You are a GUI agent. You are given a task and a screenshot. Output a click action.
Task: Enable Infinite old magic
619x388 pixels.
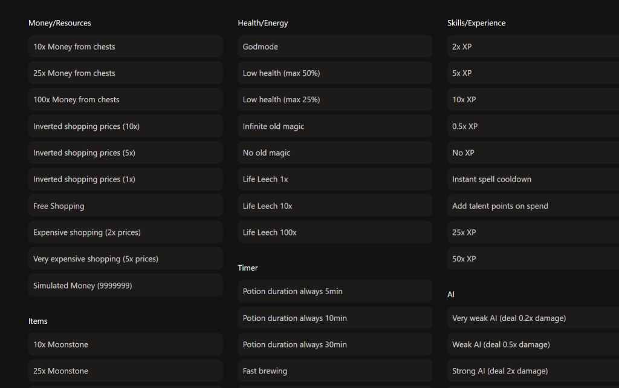pyautogui.click(x=335, y=127)
